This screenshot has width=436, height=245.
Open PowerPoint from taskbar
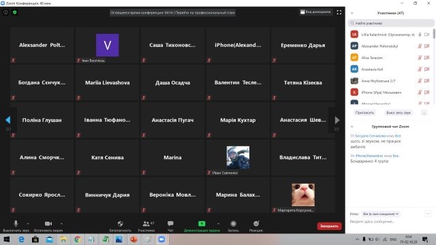point(134,239)
